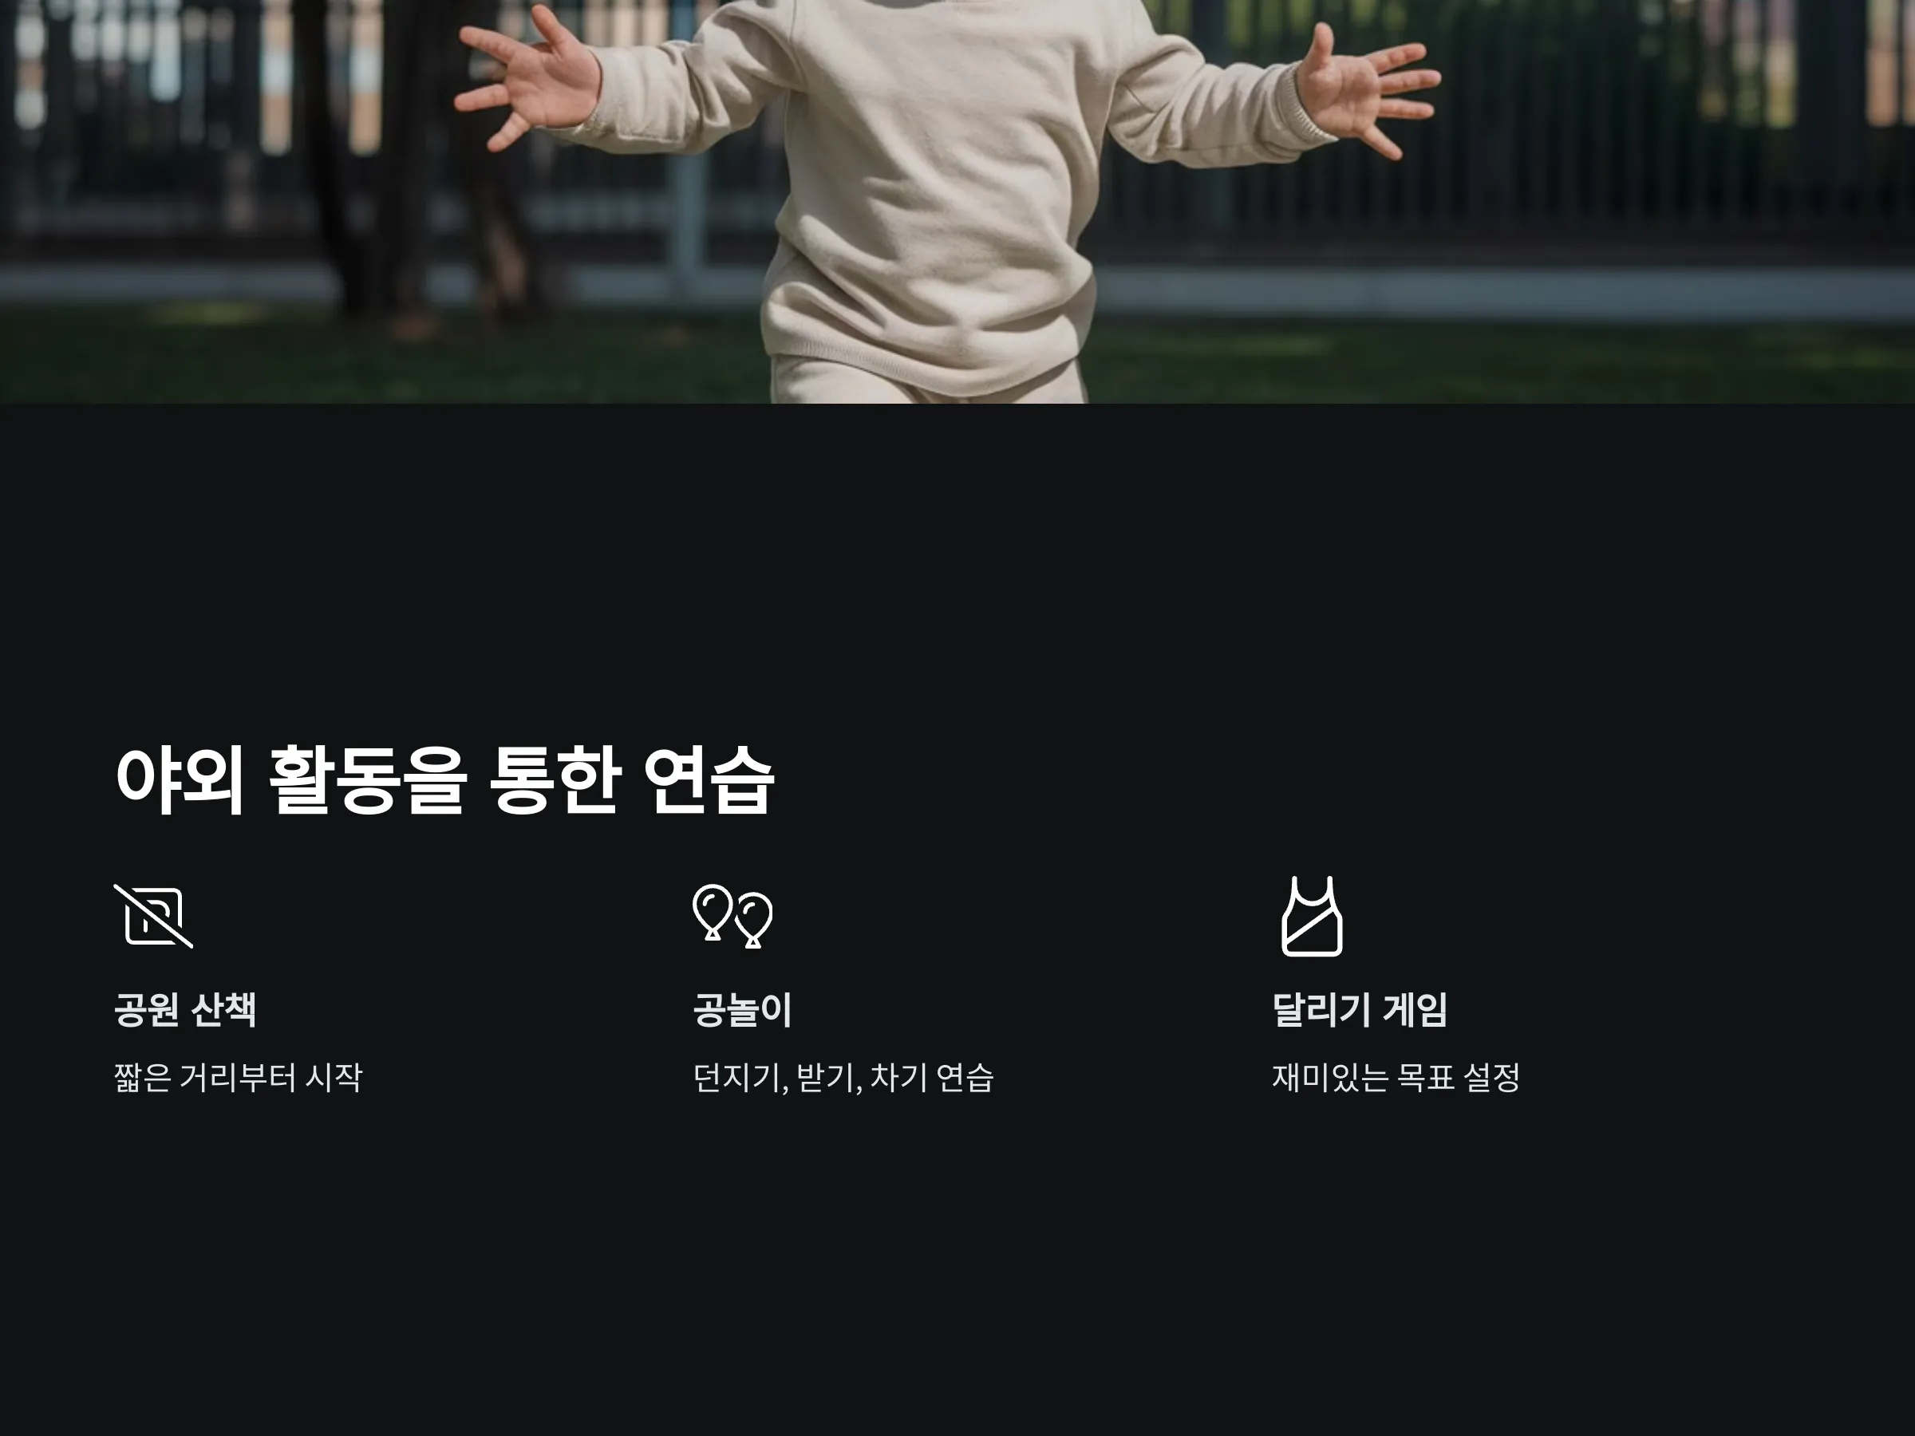Click the 달리기 게임 title text

[x=1359, y=1009]
